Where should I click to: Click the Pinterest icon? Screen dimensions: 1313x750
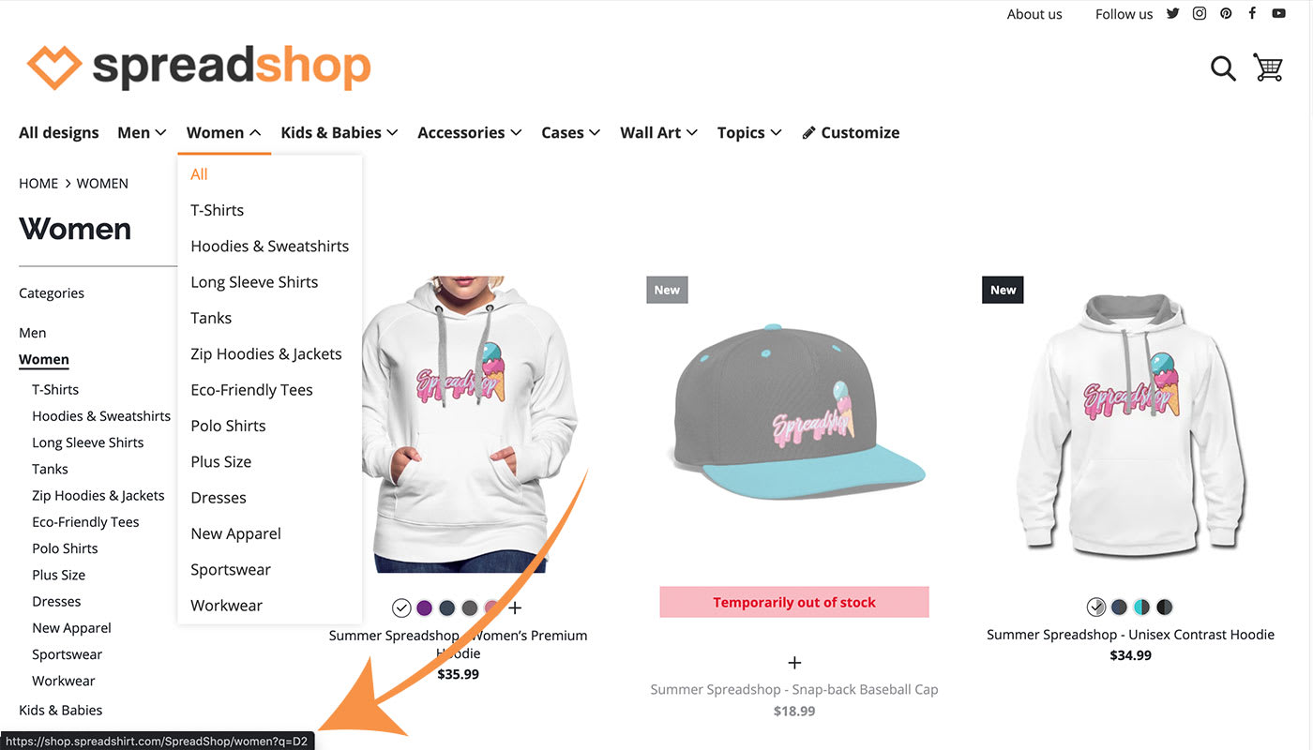point(1226,13)
